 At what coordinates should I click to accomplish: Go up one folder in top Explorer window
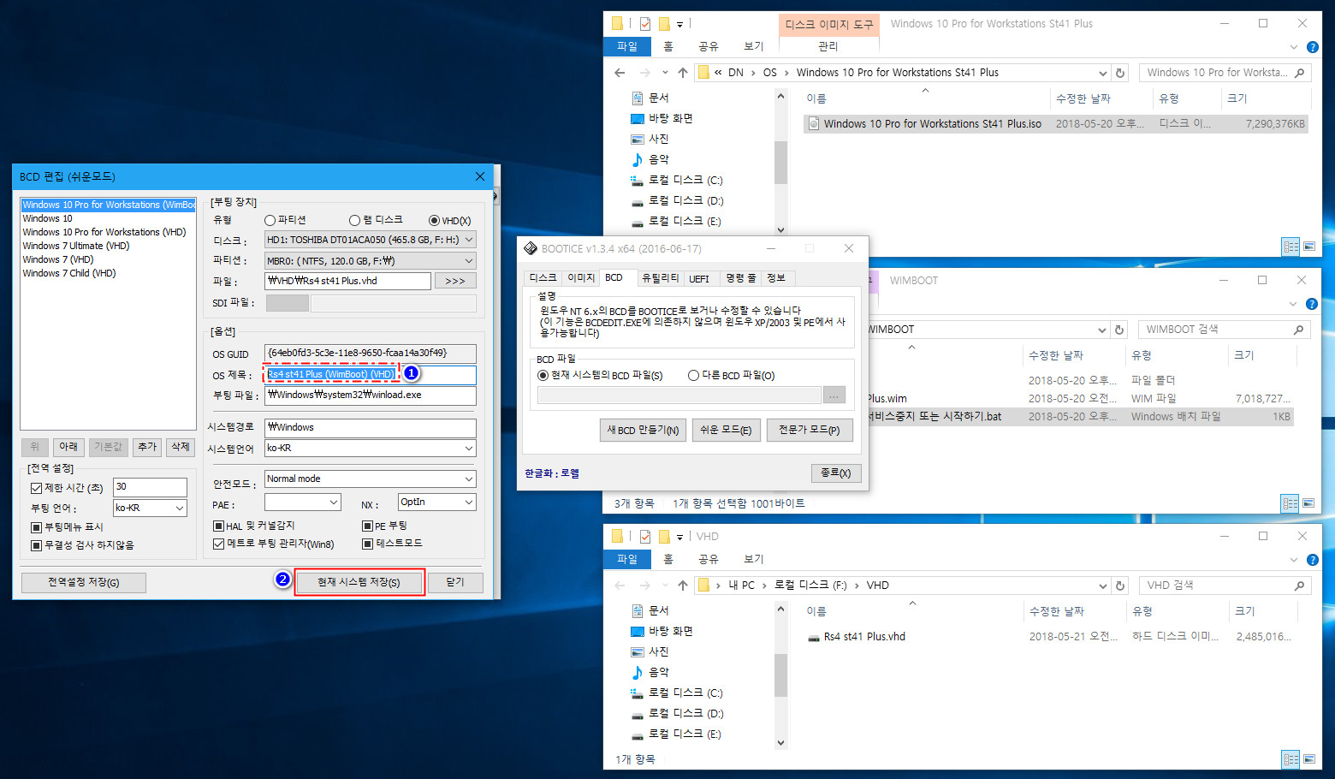(682, 73)
